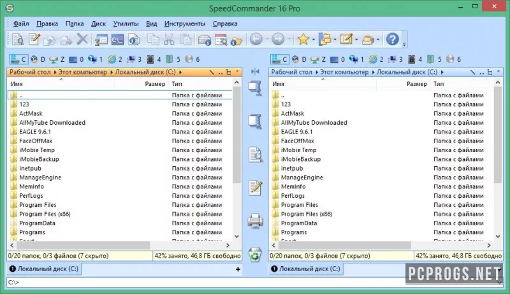Click the favorites star icon
The width and height of the screenshot is (510, 294).
point(303,39)
